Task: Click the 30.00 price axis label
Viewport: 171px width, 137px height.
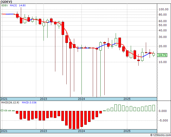Action: point(163,37)
